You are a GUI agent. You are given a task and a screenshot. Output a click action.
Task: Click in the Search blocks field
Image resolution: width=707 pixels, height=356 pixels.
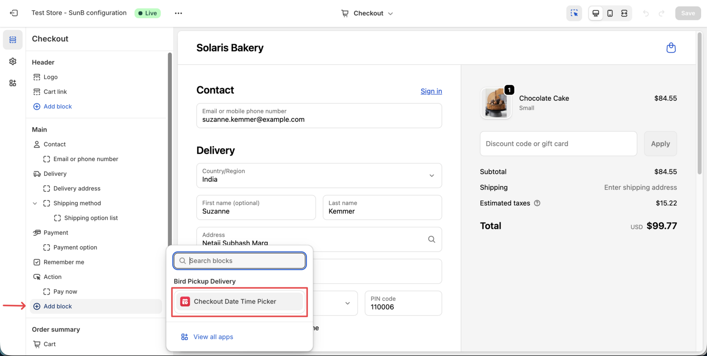click(x=239, y=261)
